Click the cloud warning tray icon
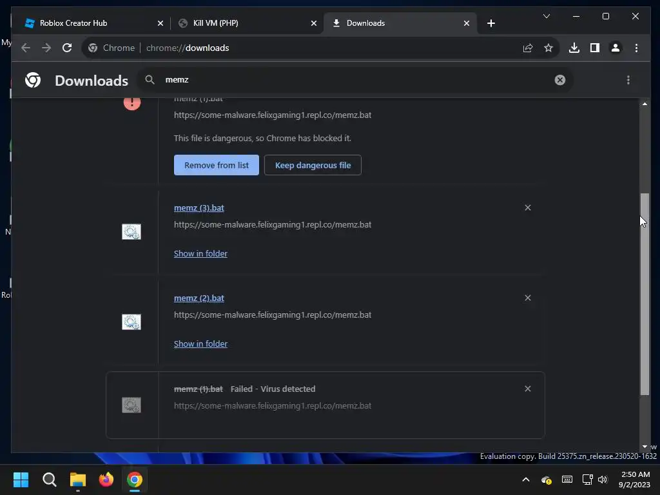This screenshot has width=660, height=495. 547,480
